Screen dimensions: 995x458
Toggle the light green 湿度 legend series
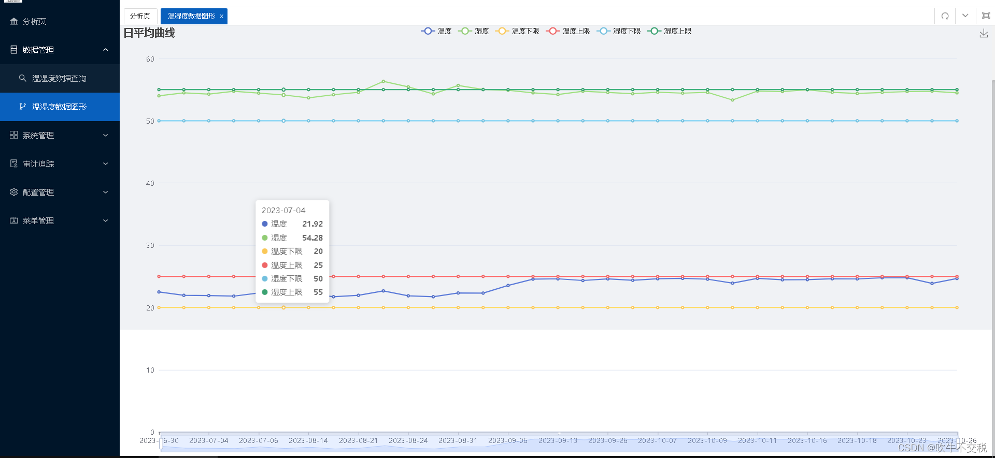tap(473, 31)
